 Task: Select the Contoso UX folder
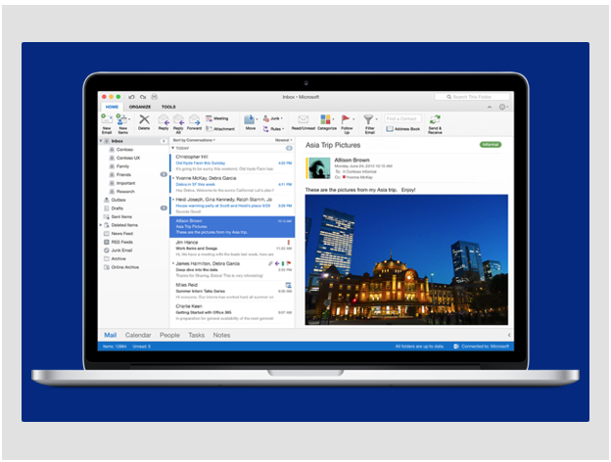[133, 158]
